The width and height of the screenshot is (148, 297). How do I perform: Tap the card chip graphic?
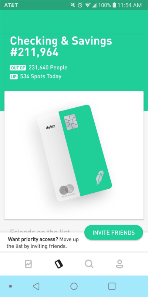71,122
